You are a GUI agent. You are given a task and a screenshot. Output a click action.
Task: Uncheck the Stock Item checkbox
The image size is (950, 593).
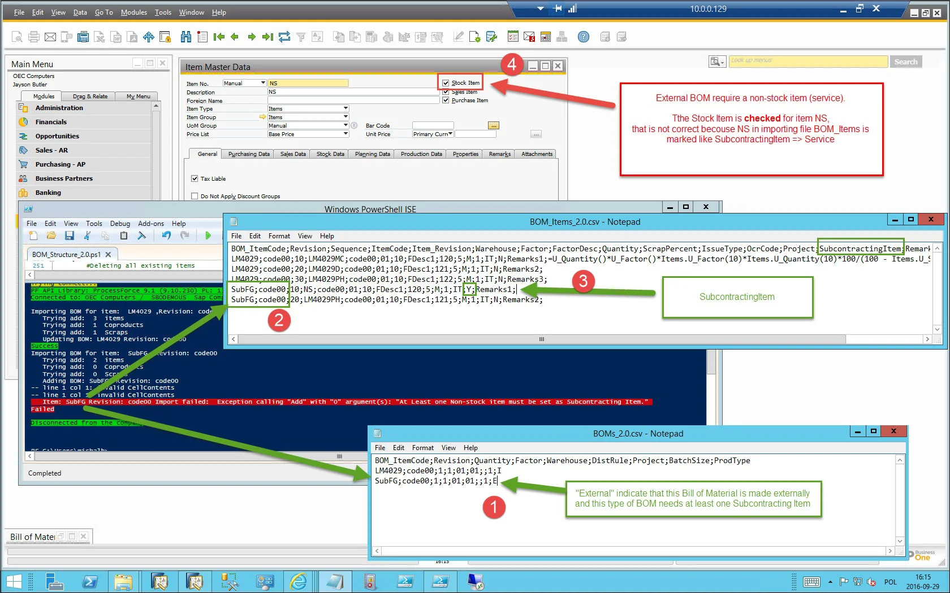446,83
